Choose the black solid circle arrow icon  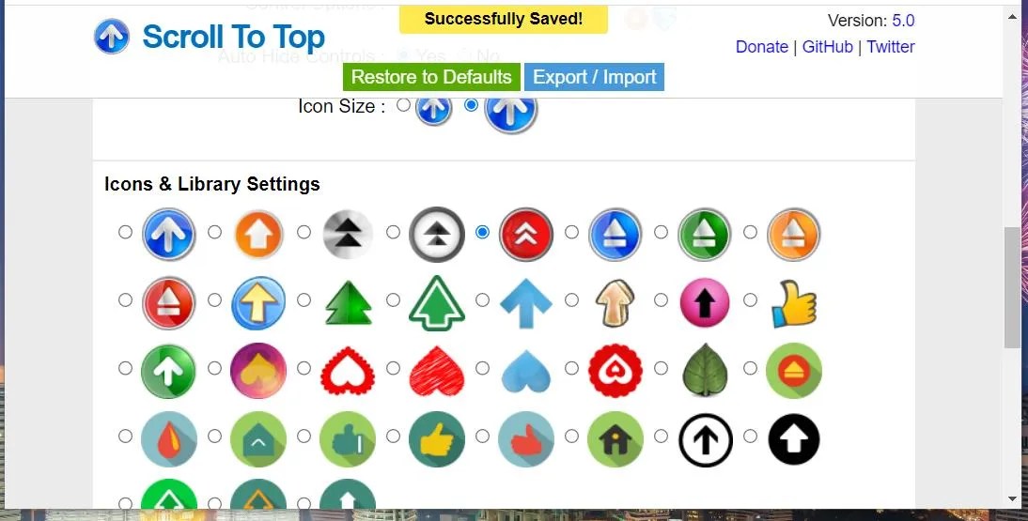[x=794, y=439]
